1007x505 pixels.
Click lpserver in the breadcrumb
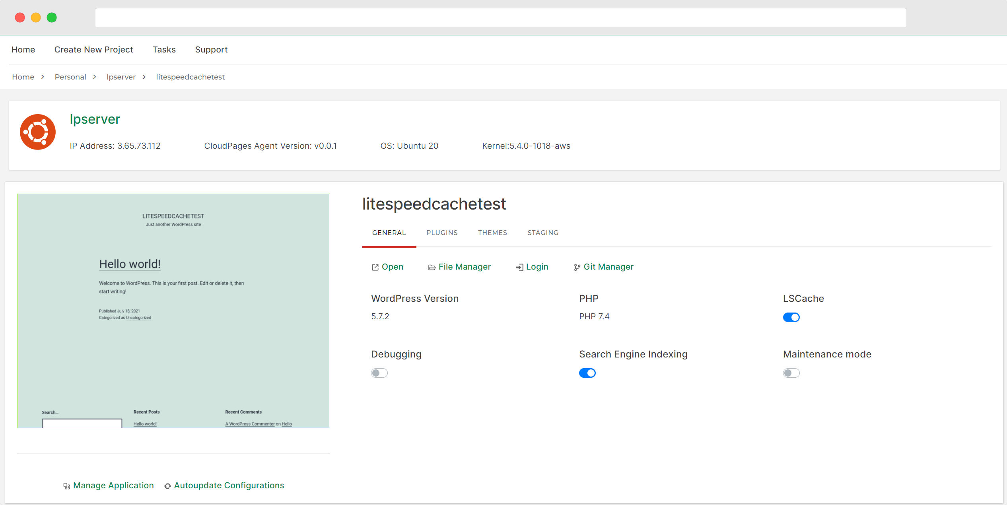pyautogui.click(x=121, y=77)
